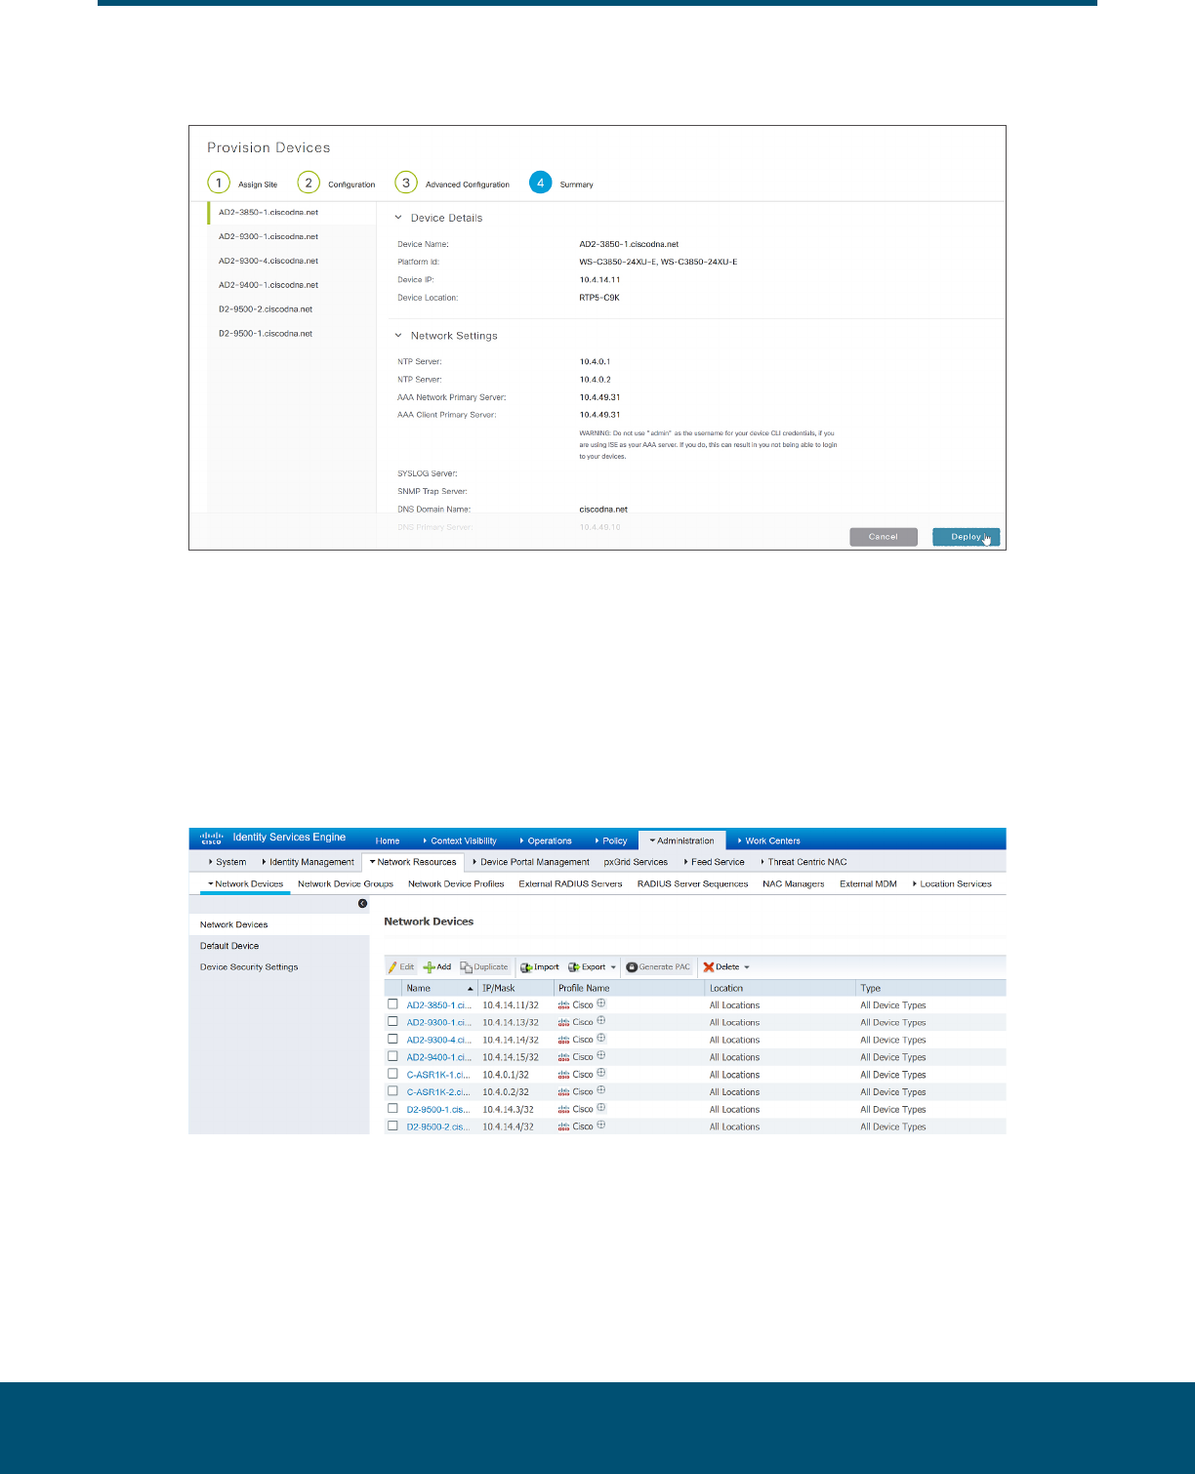Check the box for AD2-9300-1 device
This screenshot has height=1474, width=1195.
point(392,1022)
